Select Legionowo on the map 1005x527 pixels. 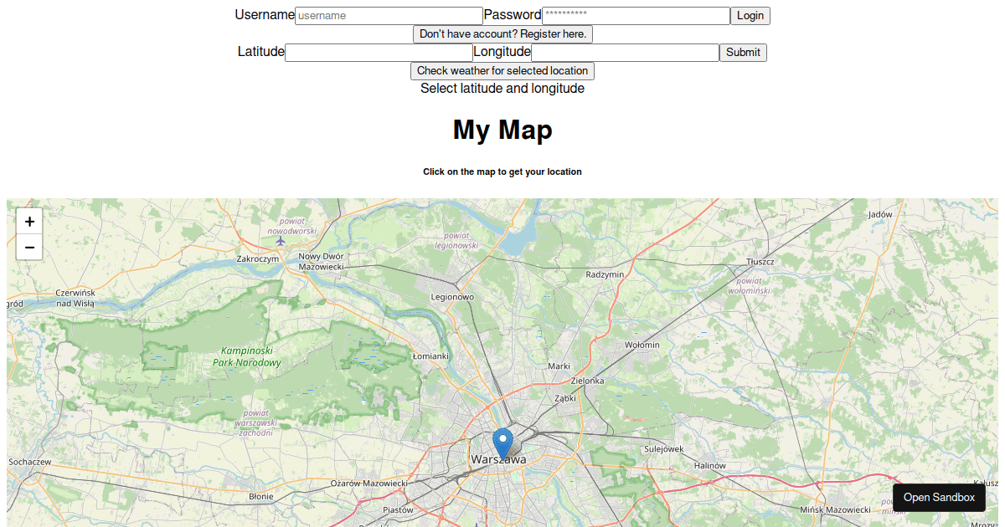[x=452, y=297]
